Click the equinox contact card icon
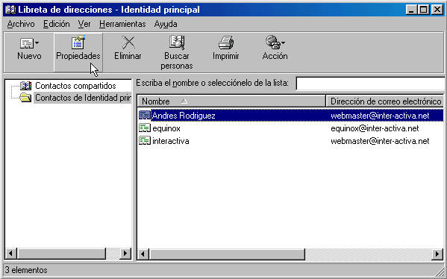This screenshot has height=279, width=447. [145, 128]
